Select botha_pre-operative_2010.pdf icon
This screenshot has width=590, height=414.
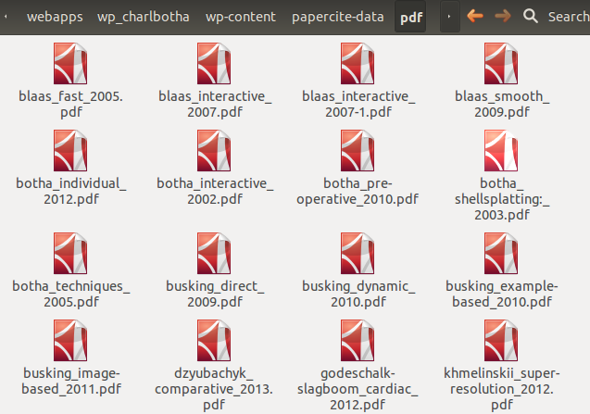point(358,151)
